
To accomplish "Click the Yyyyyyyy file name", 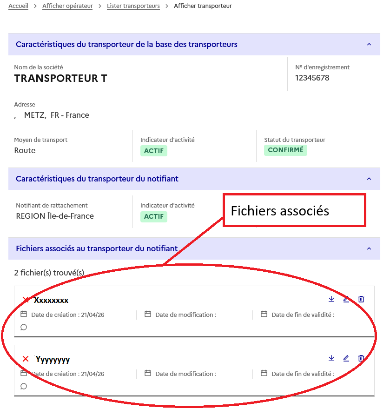I will point(53,360).
